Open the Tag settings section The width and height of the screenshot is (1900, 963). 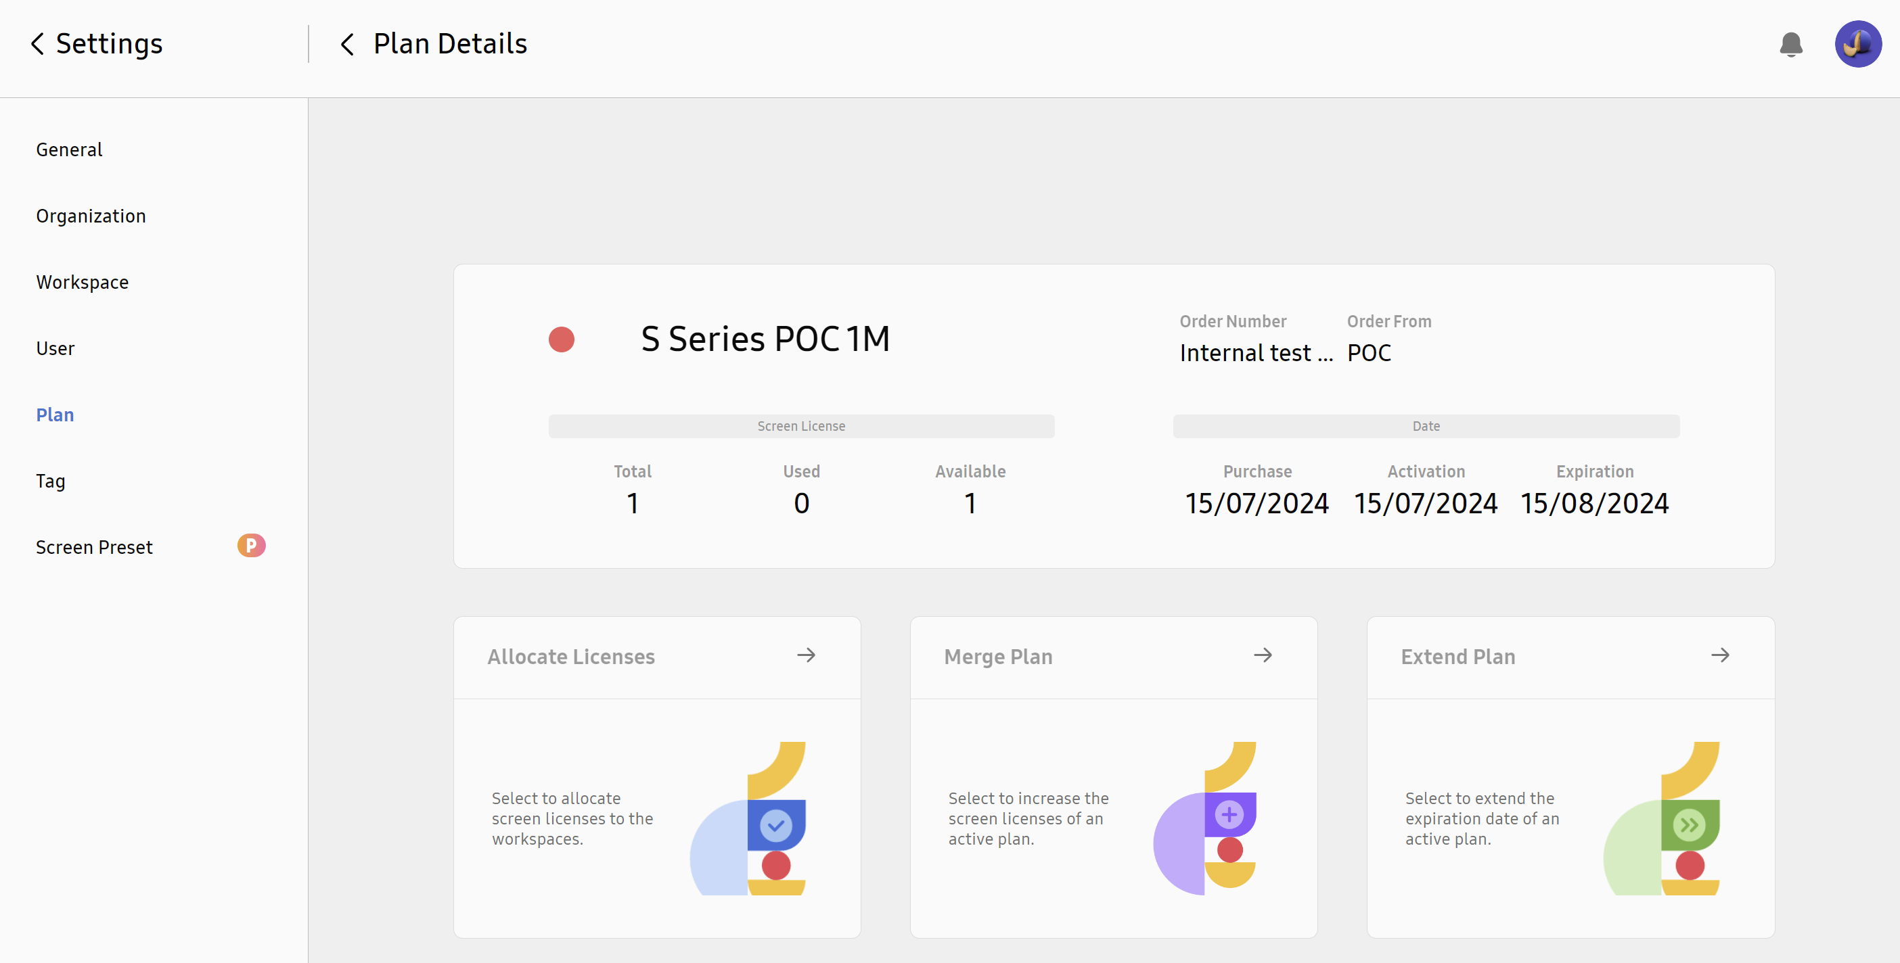(50, 481)
